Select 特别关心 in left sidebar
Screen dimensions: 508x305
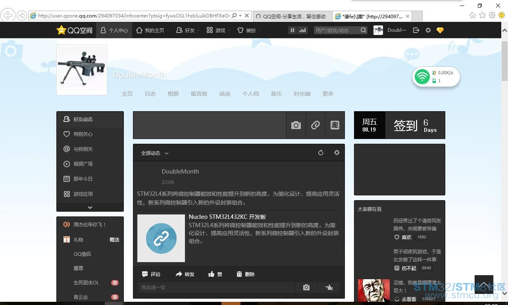(90, 134)
